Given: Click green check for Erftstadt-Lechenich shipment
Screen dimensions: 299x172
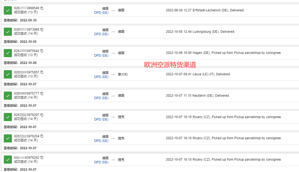Looking at the screenshot, I should click(8, 10).
